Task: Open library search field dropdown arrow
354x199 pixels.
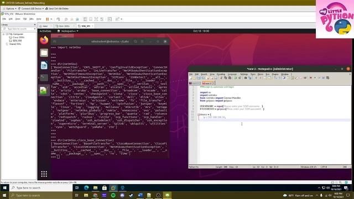Action: 34,29
